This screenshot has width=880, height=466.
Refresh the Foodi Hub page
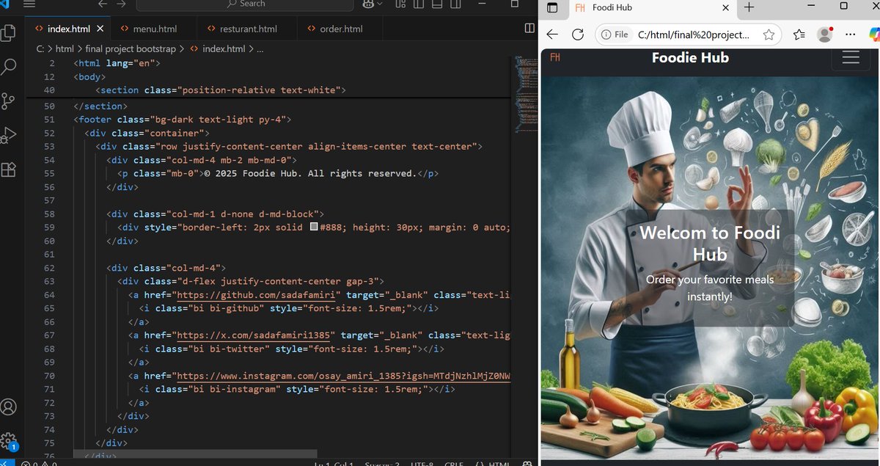click(578, 34)
